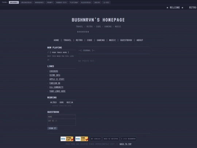Jump using the Back to Top link
Screen dimensions: 197x148
125,144
